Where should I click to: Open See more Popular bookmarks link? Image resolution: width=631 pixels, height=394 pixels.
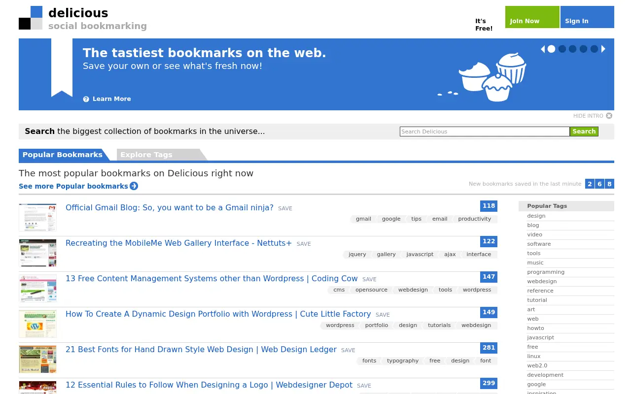(73, 186)
